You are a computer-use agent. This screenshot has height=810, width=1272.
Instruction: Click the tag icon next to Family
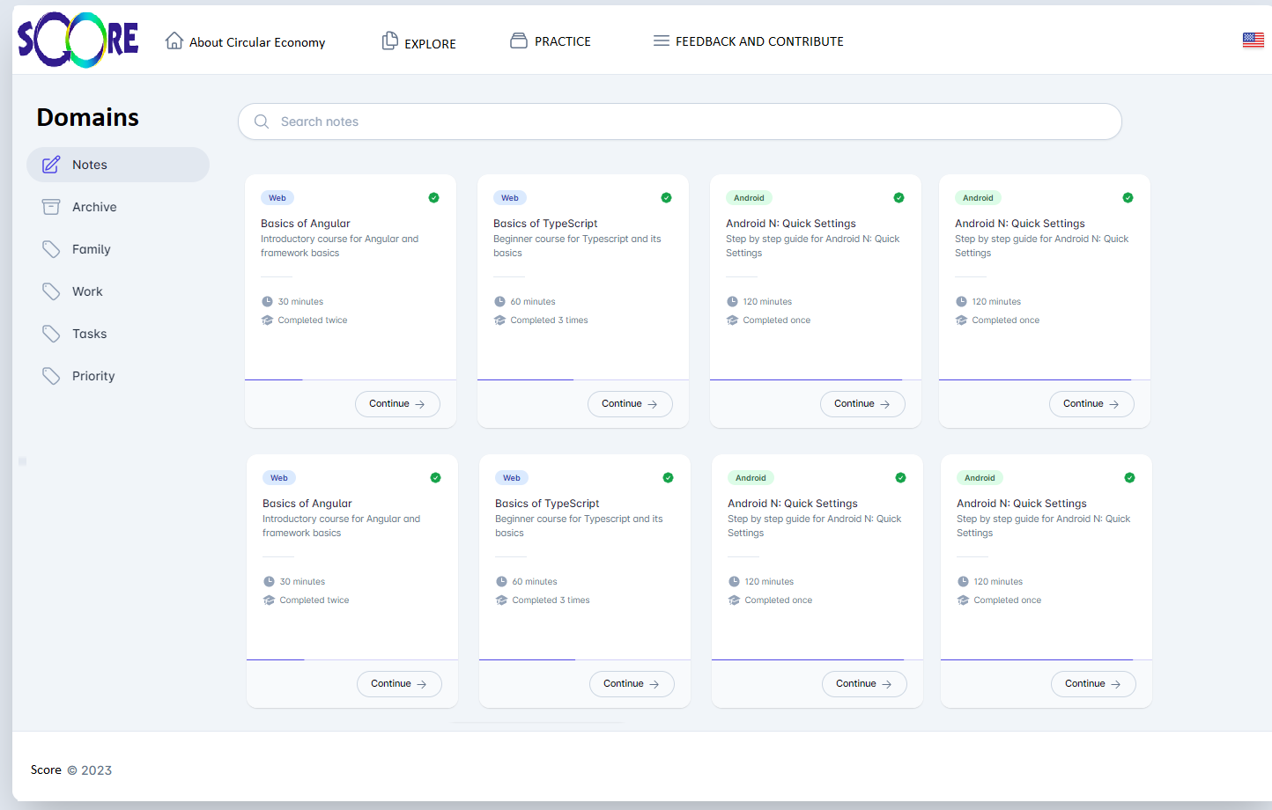[x=51, y=249]
